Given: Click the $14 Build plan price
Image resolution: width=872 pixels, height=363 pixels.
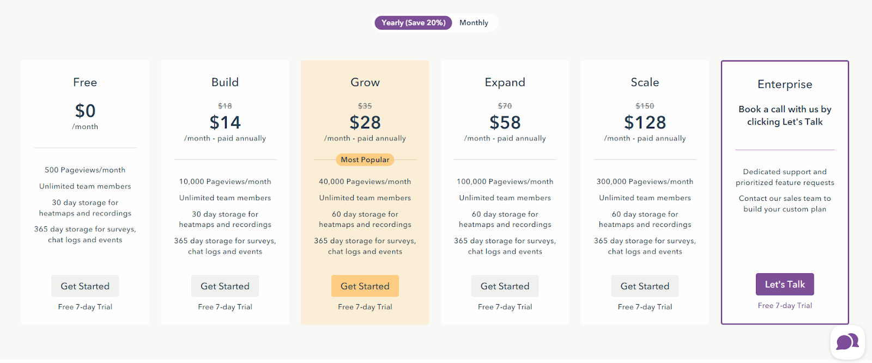Looking at the screenshot, I should pyautogui.click(x=225, y=122).
